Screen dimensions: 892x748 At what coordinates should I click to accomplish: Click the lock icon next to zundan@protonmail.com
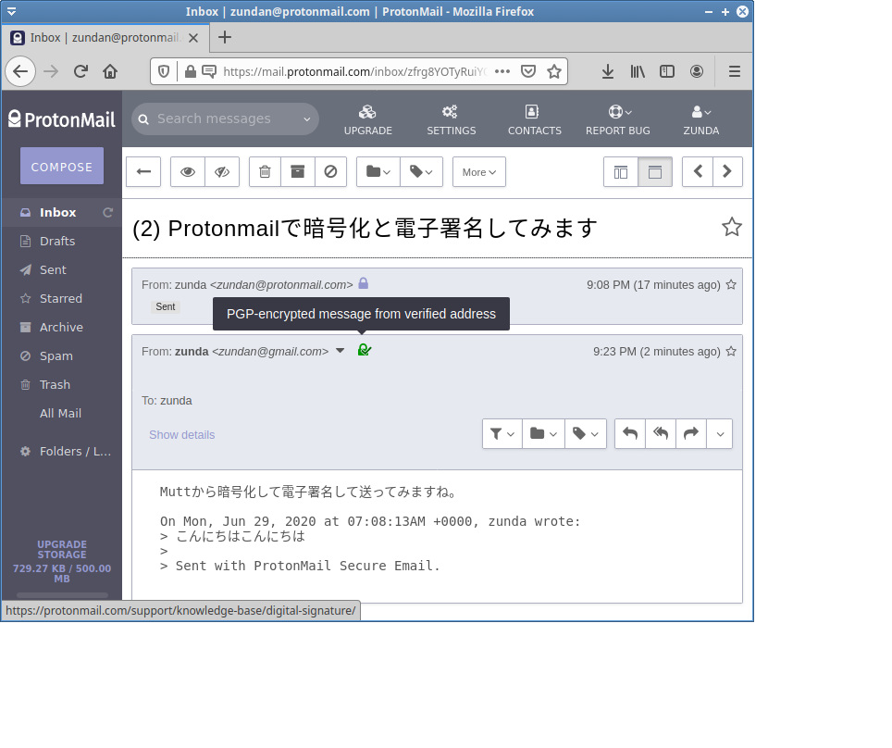[364, 283]
